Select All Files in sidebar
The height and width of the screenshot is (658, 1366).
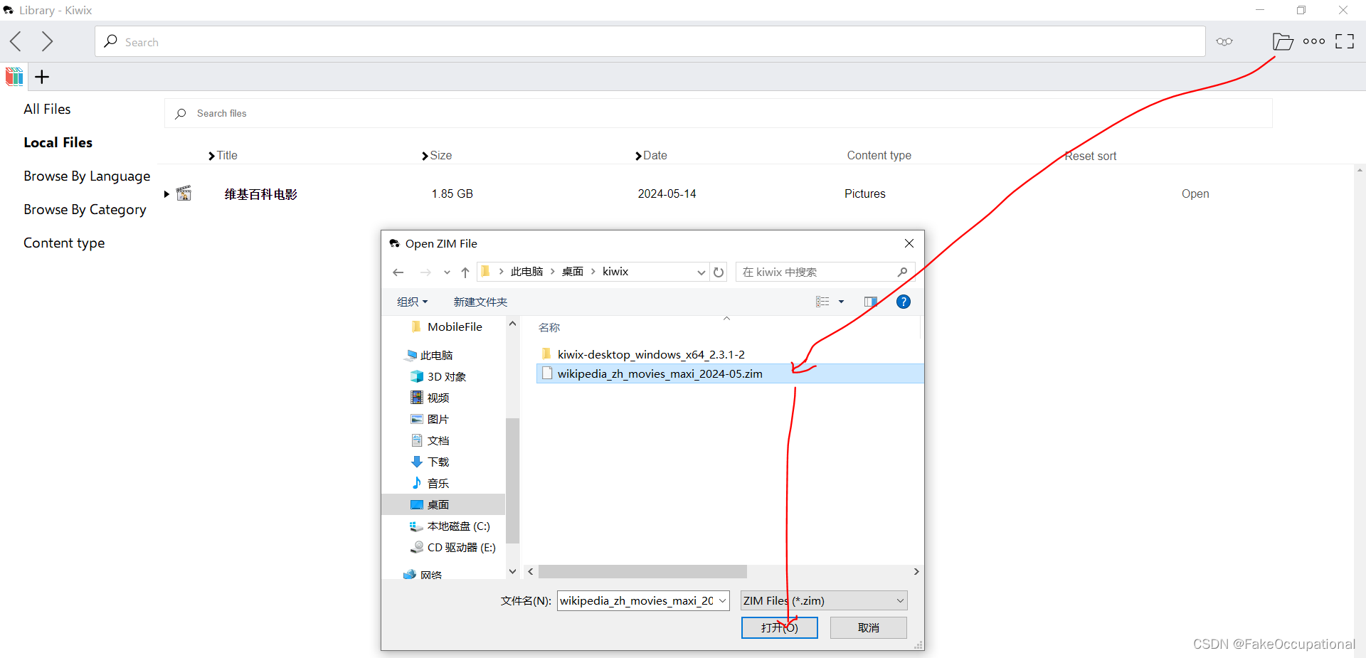pyautogui.click(x=47, y=109)
